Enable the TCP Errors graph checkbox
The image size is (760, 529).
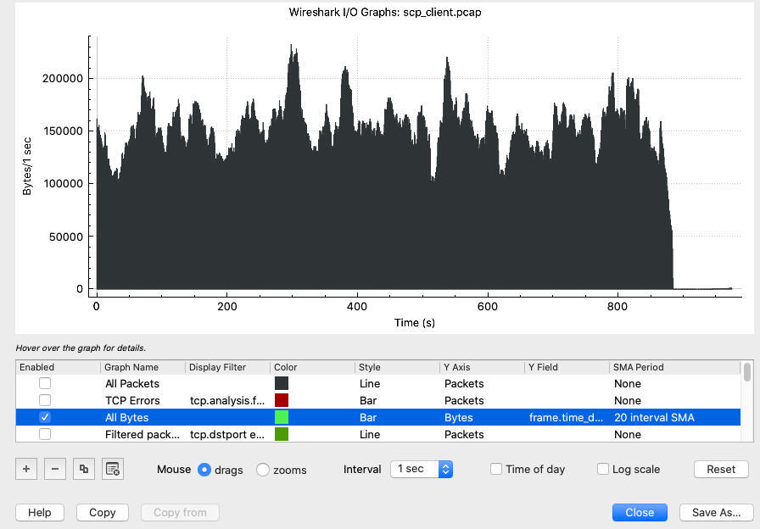45,400
